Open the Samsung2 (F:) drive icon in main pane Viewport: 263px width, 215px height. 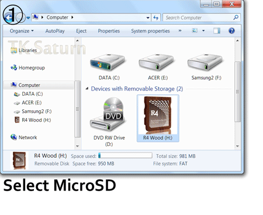pos(205,63)
